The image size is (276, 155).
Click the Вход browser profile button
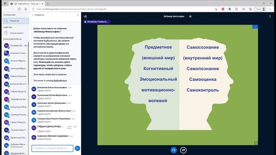pos(260,9)
